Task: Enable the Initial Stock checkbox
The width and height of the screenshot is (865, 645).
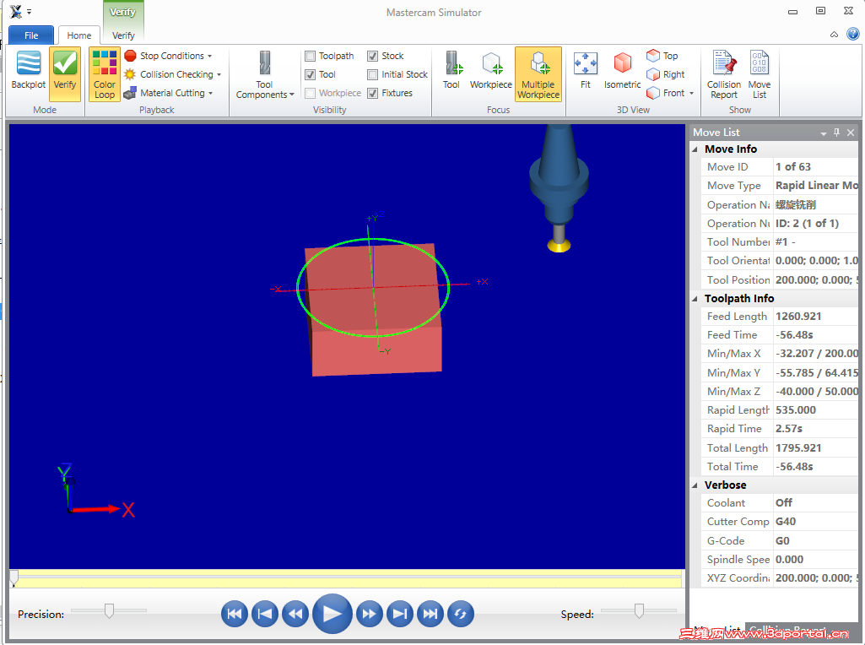Action: [x=373, y=74]
